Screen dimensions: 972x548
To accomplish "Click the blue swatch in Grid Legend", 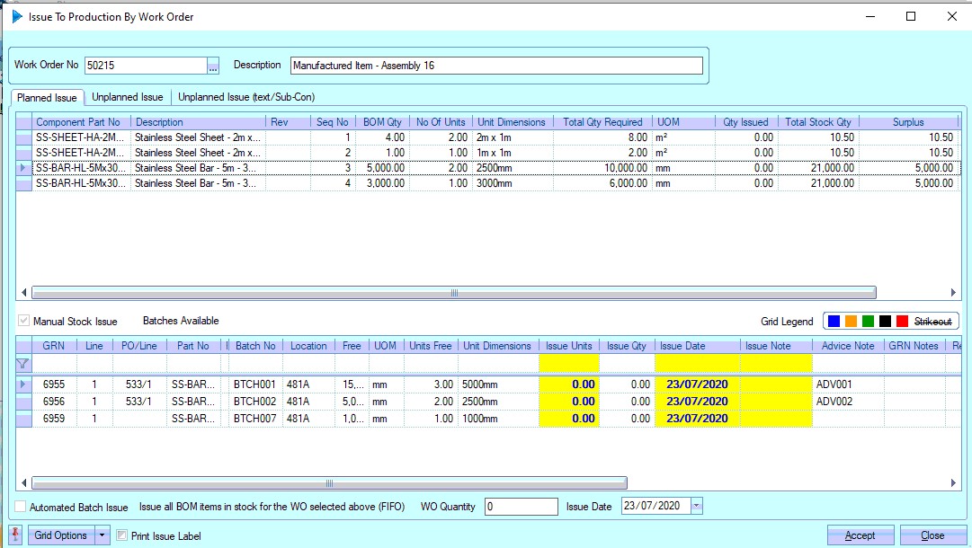I will [x=834, y=322].
